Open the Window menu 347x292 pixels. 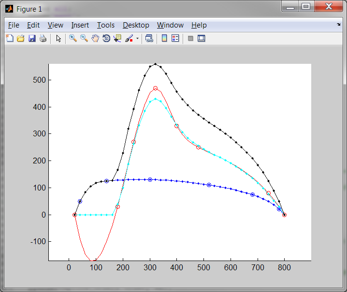[x=171, y=25]
